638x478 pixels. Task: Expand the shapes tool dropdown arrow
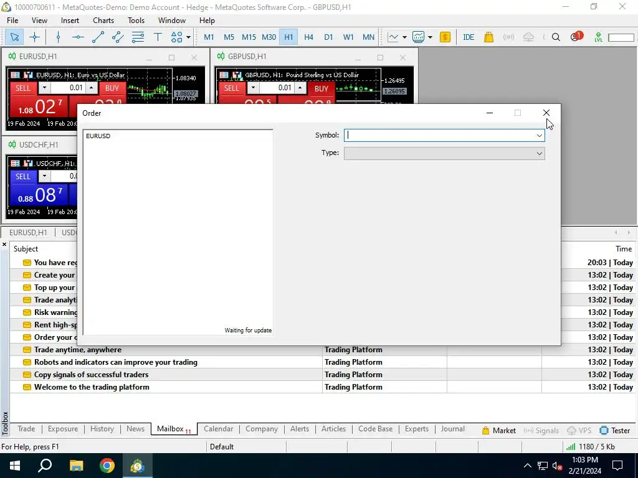click(188, 37)
